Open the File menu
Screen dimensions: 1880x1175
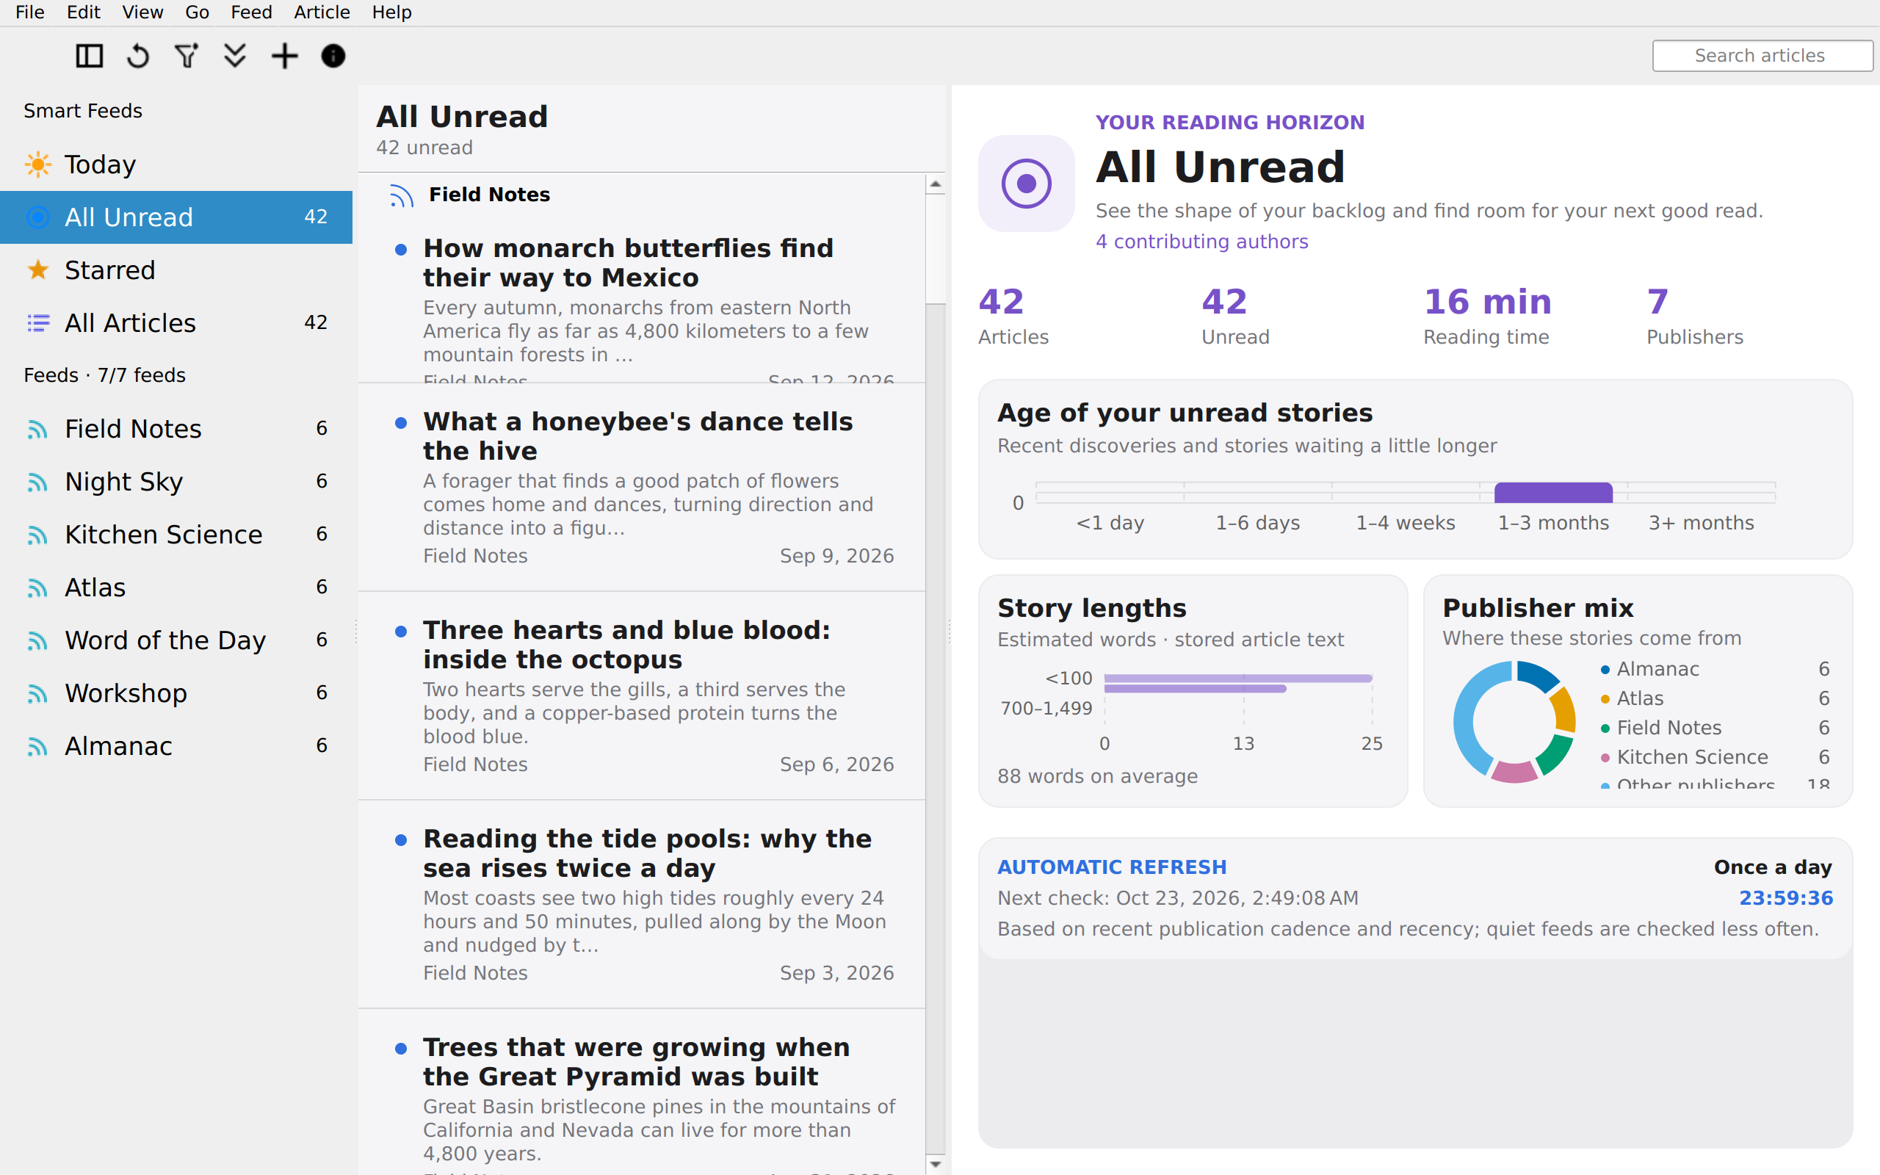point(30,12)
